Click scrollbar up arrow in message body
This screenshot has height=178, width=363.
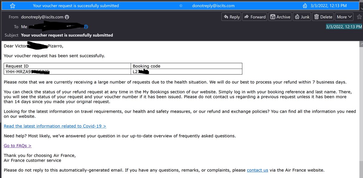click(x=361, y=44)
